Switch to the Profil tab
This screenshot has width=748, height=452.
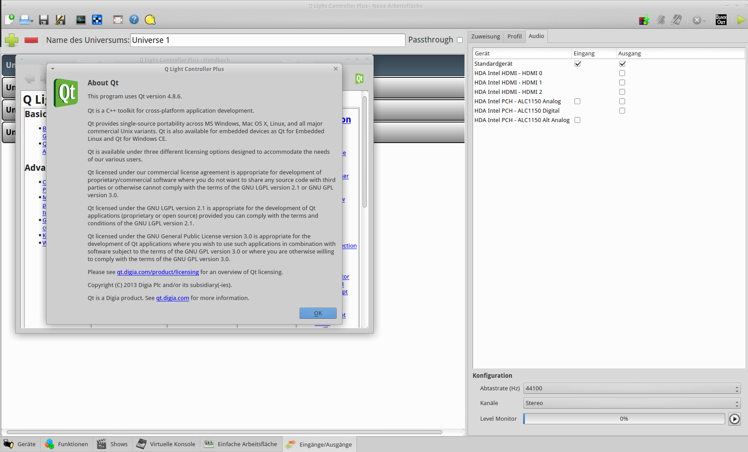(x=515, y=37)
